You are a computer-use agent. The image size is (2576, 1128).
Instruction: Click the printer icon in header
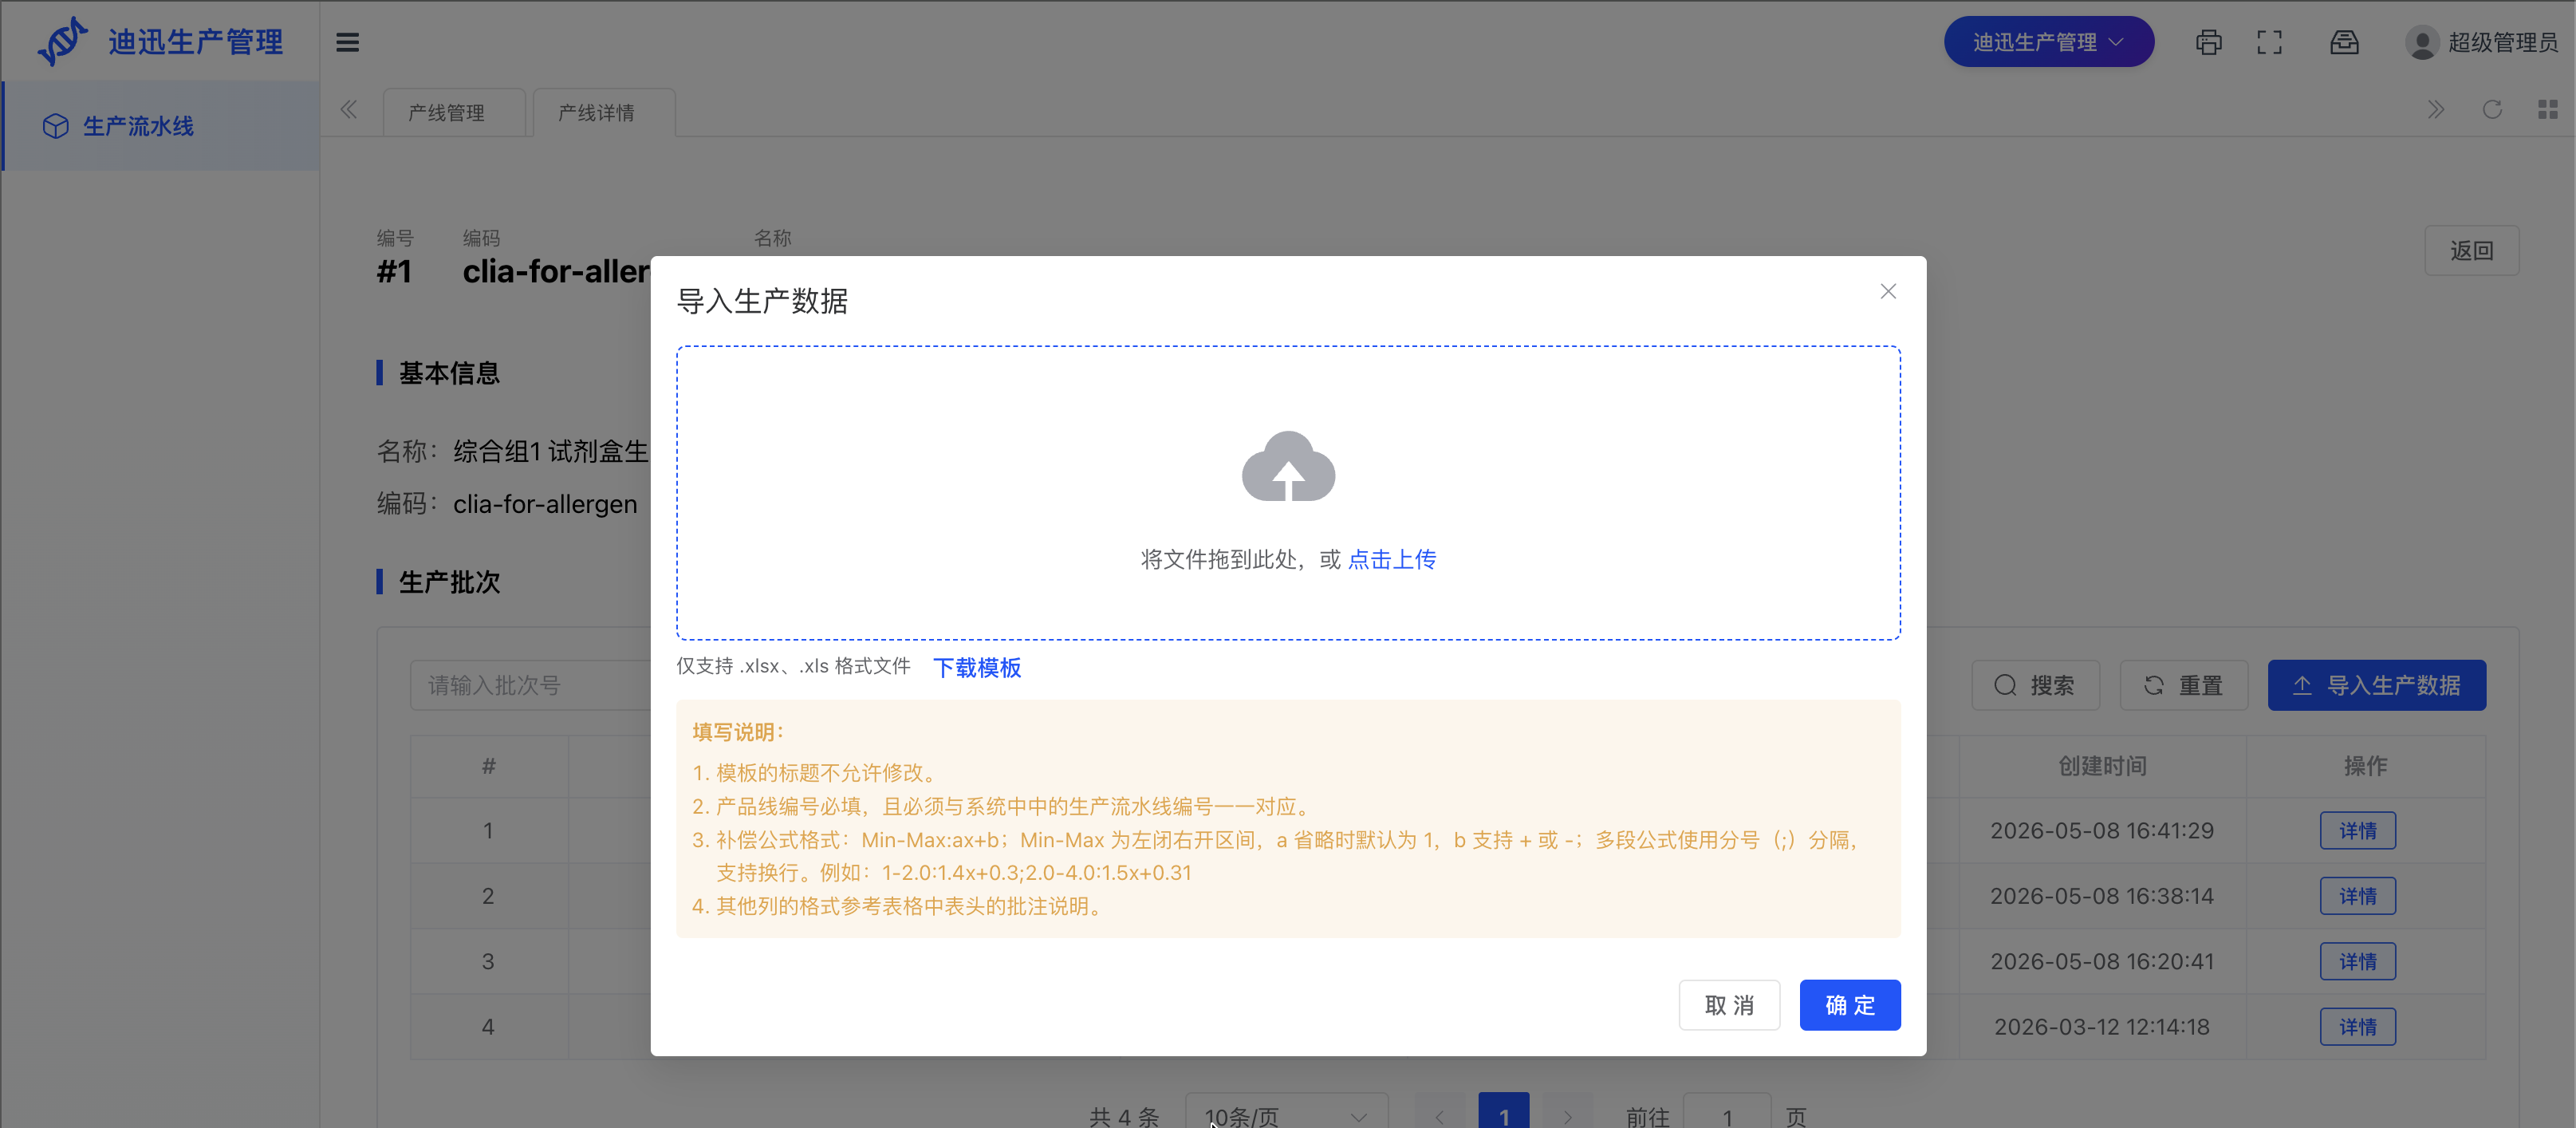tap(2208, 42)
